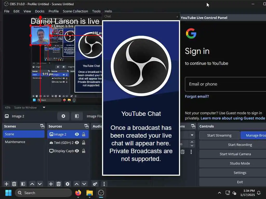Move source down
The height and width of the screenshot is (199, 266).
coord(84,184)
